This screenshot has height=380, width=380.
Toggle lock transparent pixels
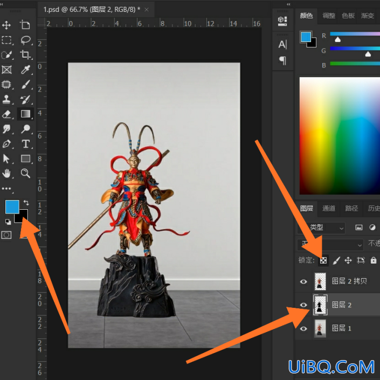pos(323,260)
